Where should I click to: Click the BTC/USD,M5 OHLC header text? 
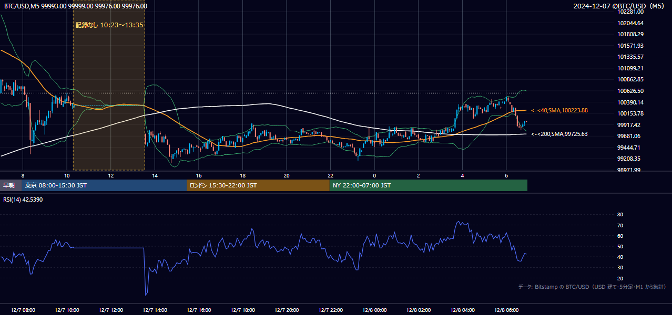click(x=76, y=6)
